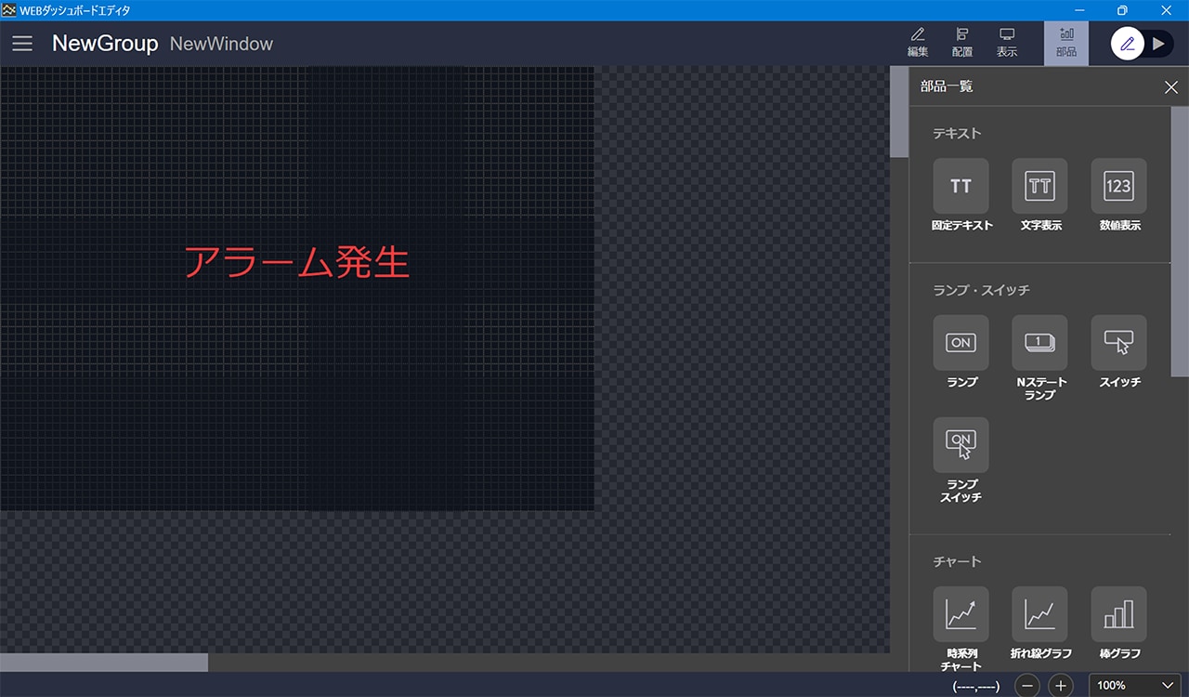Click the zoom out minus button
Screen dimensions: 1189x697
point(1027,686)
